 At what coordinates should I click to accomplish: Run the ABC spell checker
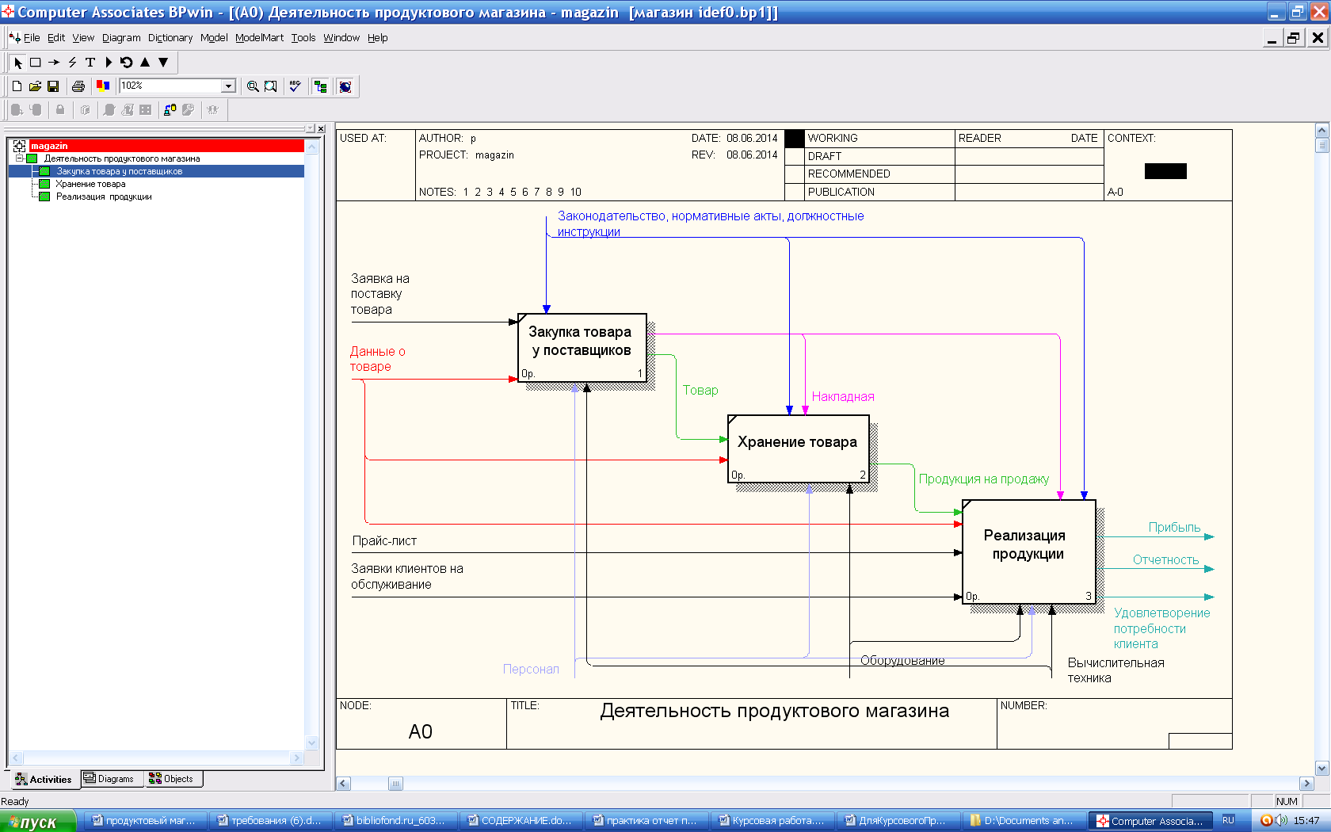click(296, 86)
